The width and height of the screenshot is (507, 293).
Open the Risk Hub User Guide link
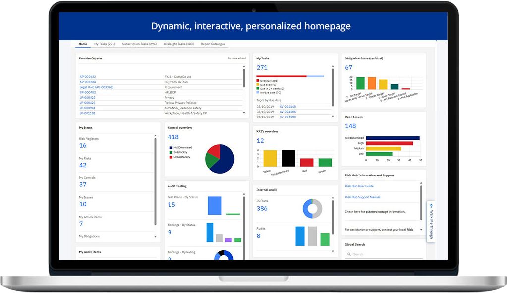click(x=359, y=186)
